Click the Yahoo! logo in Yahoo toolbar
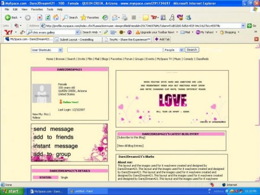 [8, 32]
